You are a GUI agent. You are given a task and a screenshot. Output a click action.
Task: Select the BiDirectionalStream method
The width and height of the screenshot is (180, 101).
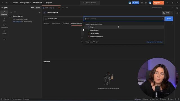(x=124, y=37)
